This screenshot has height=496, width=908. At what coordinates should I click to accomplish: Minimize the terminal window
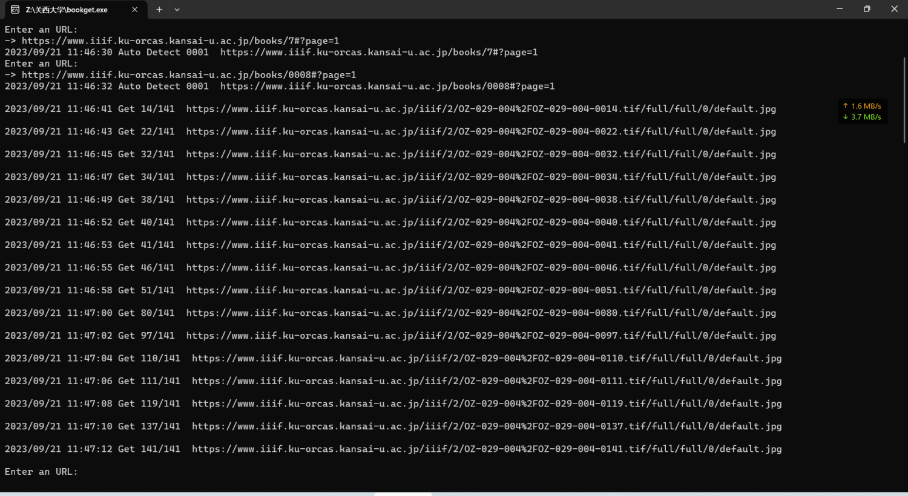click(x=840, y=9)
